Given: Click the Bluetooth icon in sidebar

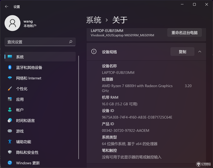Looking at the screenshot, I should tap(10, 67).
